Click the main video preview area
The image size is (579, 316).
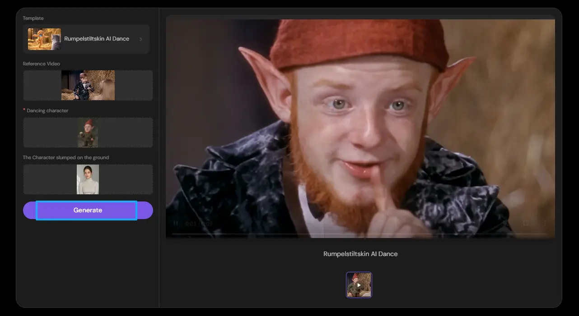pyautogui.click(x=360, y=128)
